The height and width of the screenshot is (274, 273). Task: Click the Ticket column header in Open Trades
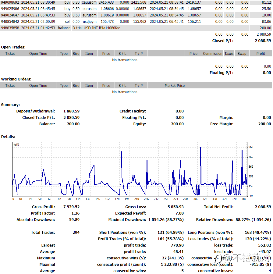(x=10, y=53)
